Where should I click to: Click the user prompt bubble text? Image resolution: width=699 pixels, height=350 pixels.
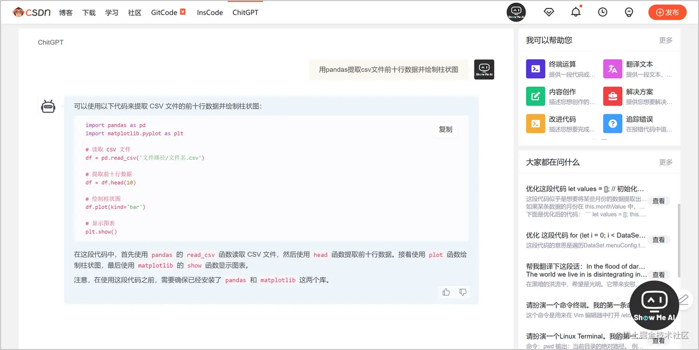tap(388, 69)
